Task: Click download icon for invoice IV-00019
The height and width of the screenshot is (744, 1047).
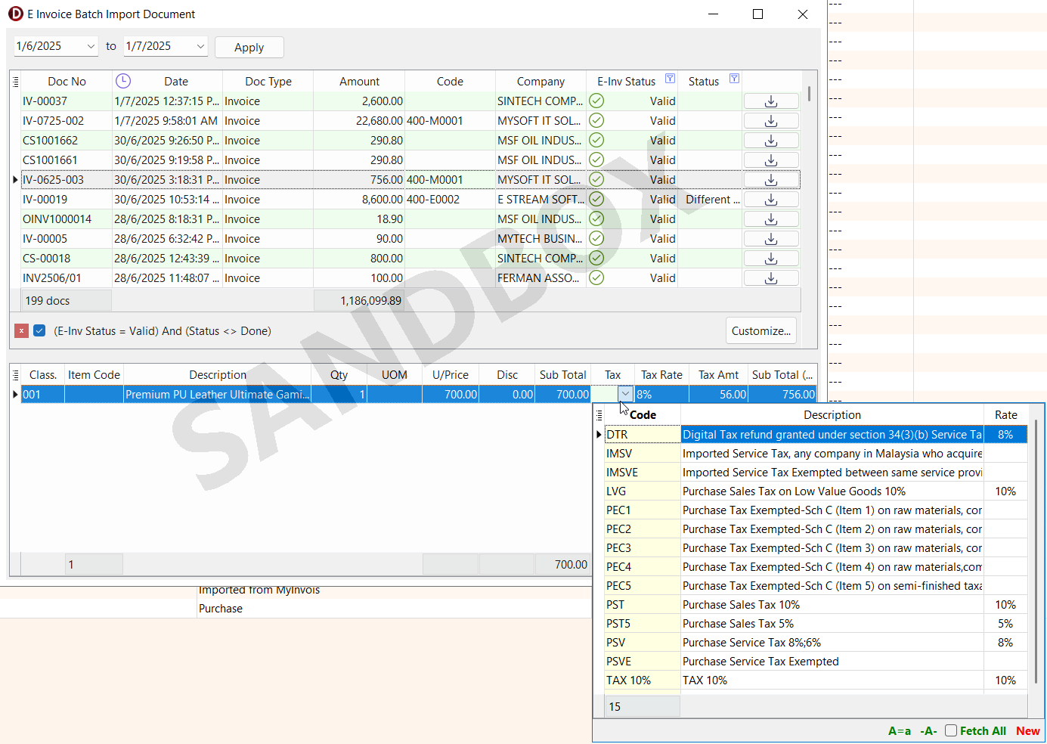Action: [770, 200]
